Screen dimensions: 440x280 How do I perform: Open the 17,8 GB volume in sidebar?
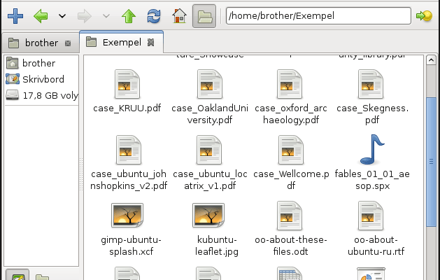pyautogui.click(x=41, y=95)
